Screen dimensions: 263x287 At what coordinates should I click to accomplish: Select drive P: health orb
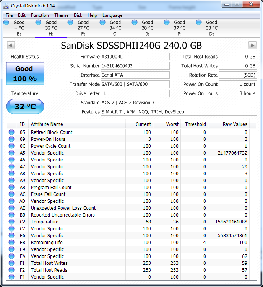(167, 23)
